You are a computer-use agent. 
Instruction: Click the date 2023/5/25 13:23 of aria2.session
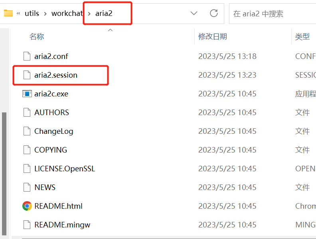point(227,75)
